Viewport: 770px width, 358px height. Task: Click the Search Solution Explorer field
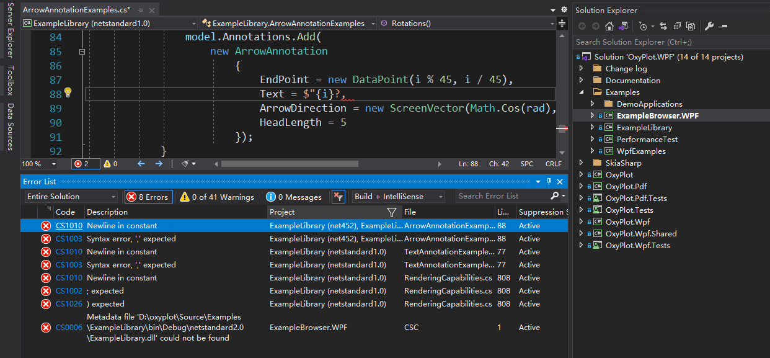click(671, 42)
